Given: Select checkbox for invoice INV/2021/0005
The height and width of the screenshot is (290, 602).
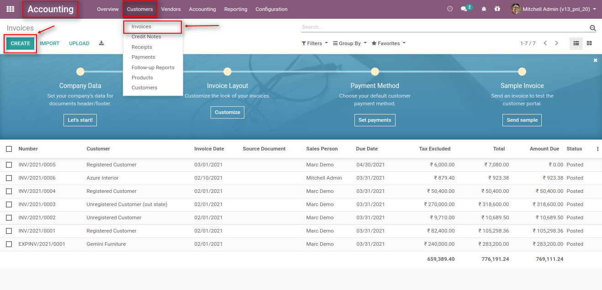Looking at the screenshot, I should [9, 165].
